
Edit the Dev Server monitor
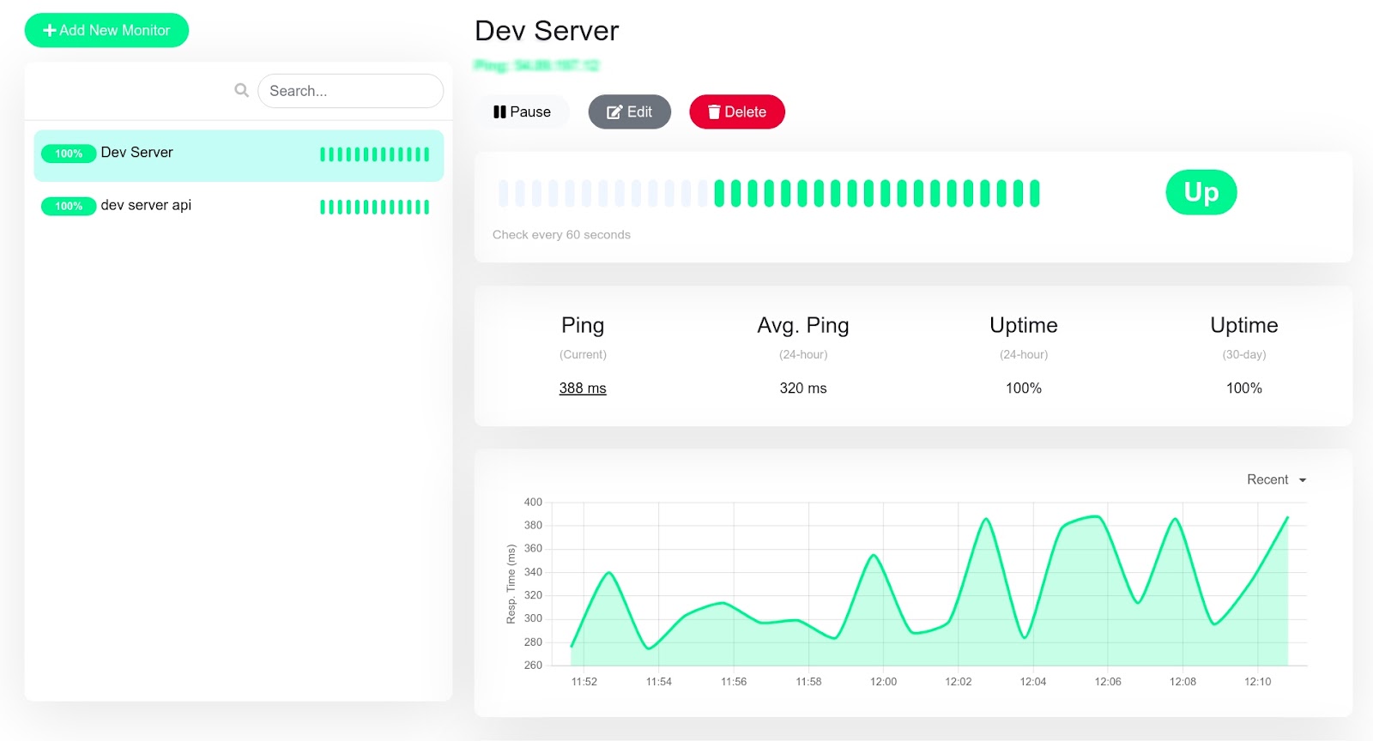pos(629,111)
